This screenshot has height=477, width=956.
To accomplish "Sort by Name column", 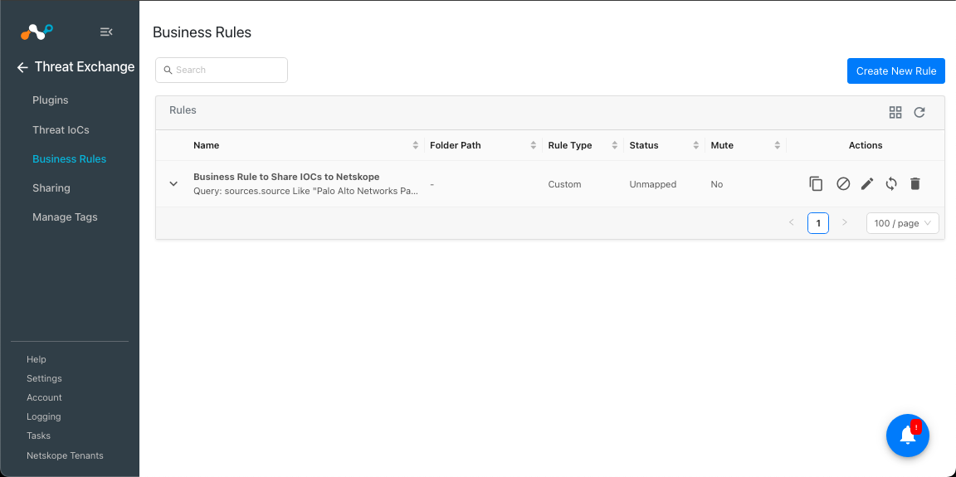I will point(415,146).
